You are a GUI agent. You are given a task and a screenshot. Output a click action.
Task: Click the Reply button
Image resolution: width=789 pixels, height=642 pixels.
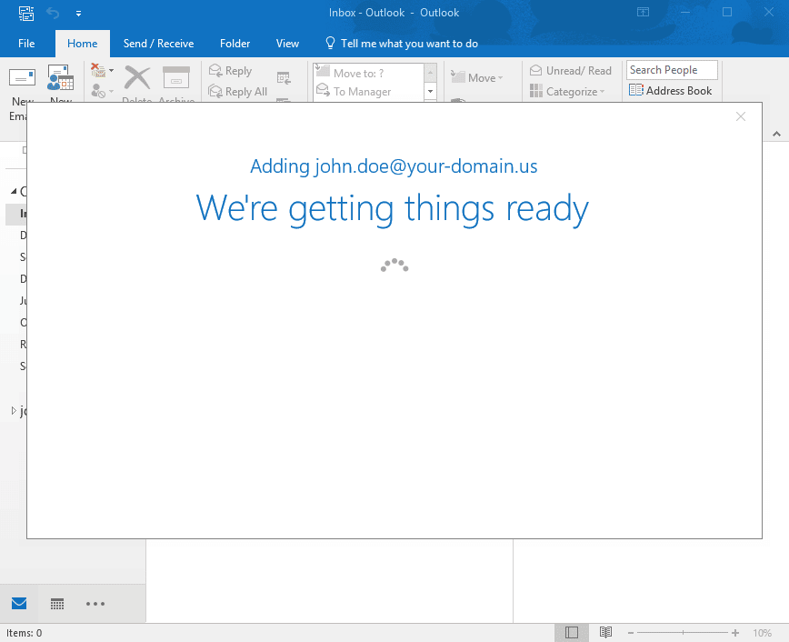[231, 71]
